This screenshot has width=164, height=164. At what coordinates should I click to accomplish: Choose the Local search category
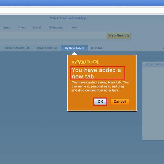[37, 27]
